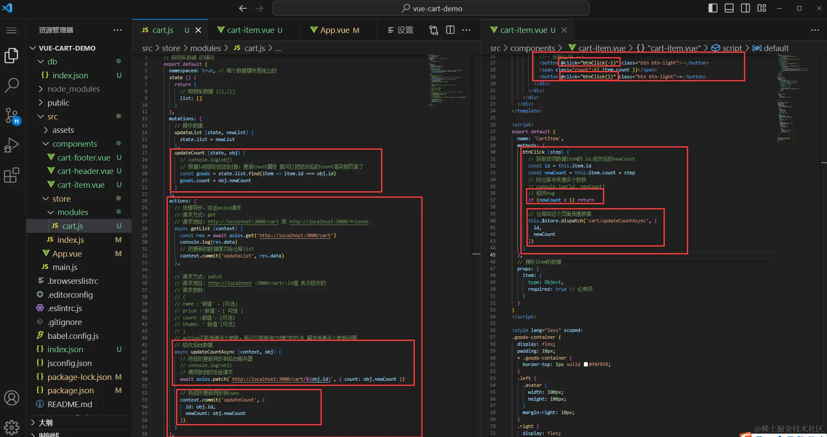Click the store breadcrumb in left editor
This screenshot has height=437, width=827.
point(171,48)
